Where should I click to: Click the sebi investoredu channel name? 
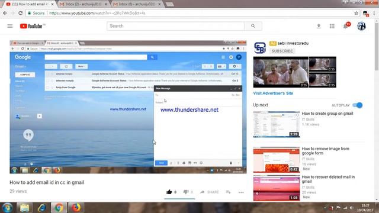(x=293, y=43)
